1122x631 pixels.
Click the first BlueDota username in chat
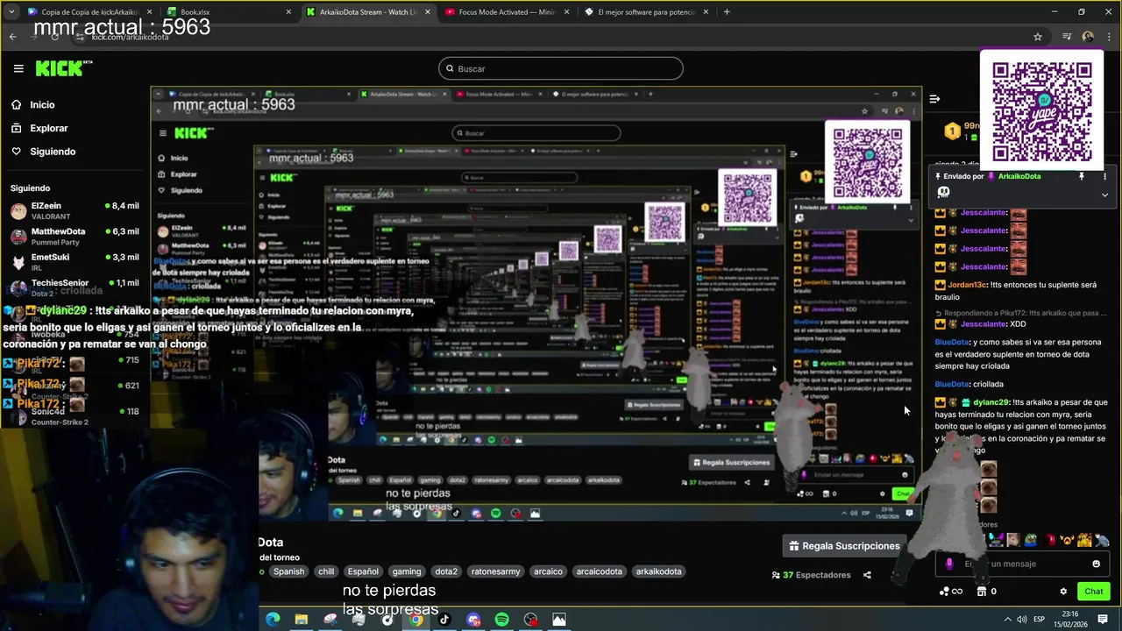[x=952, y=342]
